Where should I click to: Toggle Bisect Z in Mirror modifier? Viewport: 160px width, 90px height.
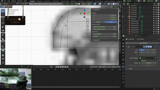pyautogui.click(x=153, y=52)
